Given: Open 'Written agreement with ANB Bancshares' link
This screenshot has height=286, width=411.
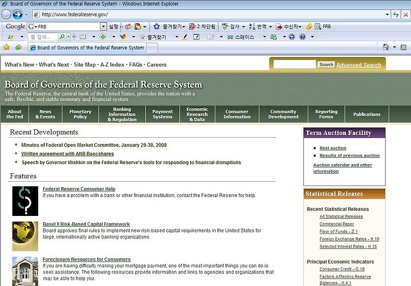Looking at the screenshot, I should (x=67, y=154).
